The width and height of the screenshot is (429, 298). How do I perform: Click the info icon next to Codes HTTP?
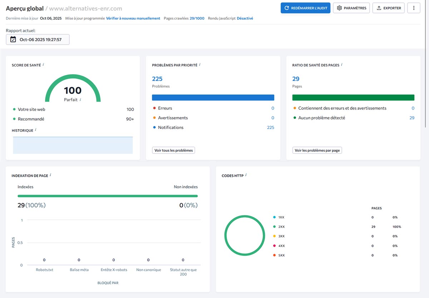click(x=246, y=175)
